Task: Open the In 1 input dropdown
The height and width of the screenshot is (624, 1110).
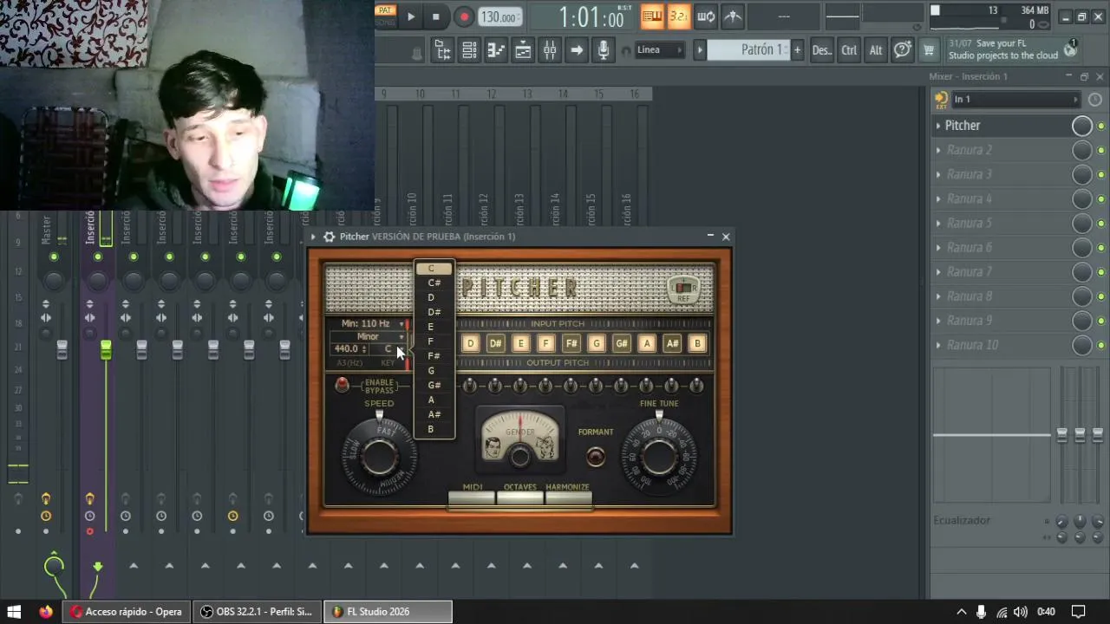Action: pos(1015,100)
